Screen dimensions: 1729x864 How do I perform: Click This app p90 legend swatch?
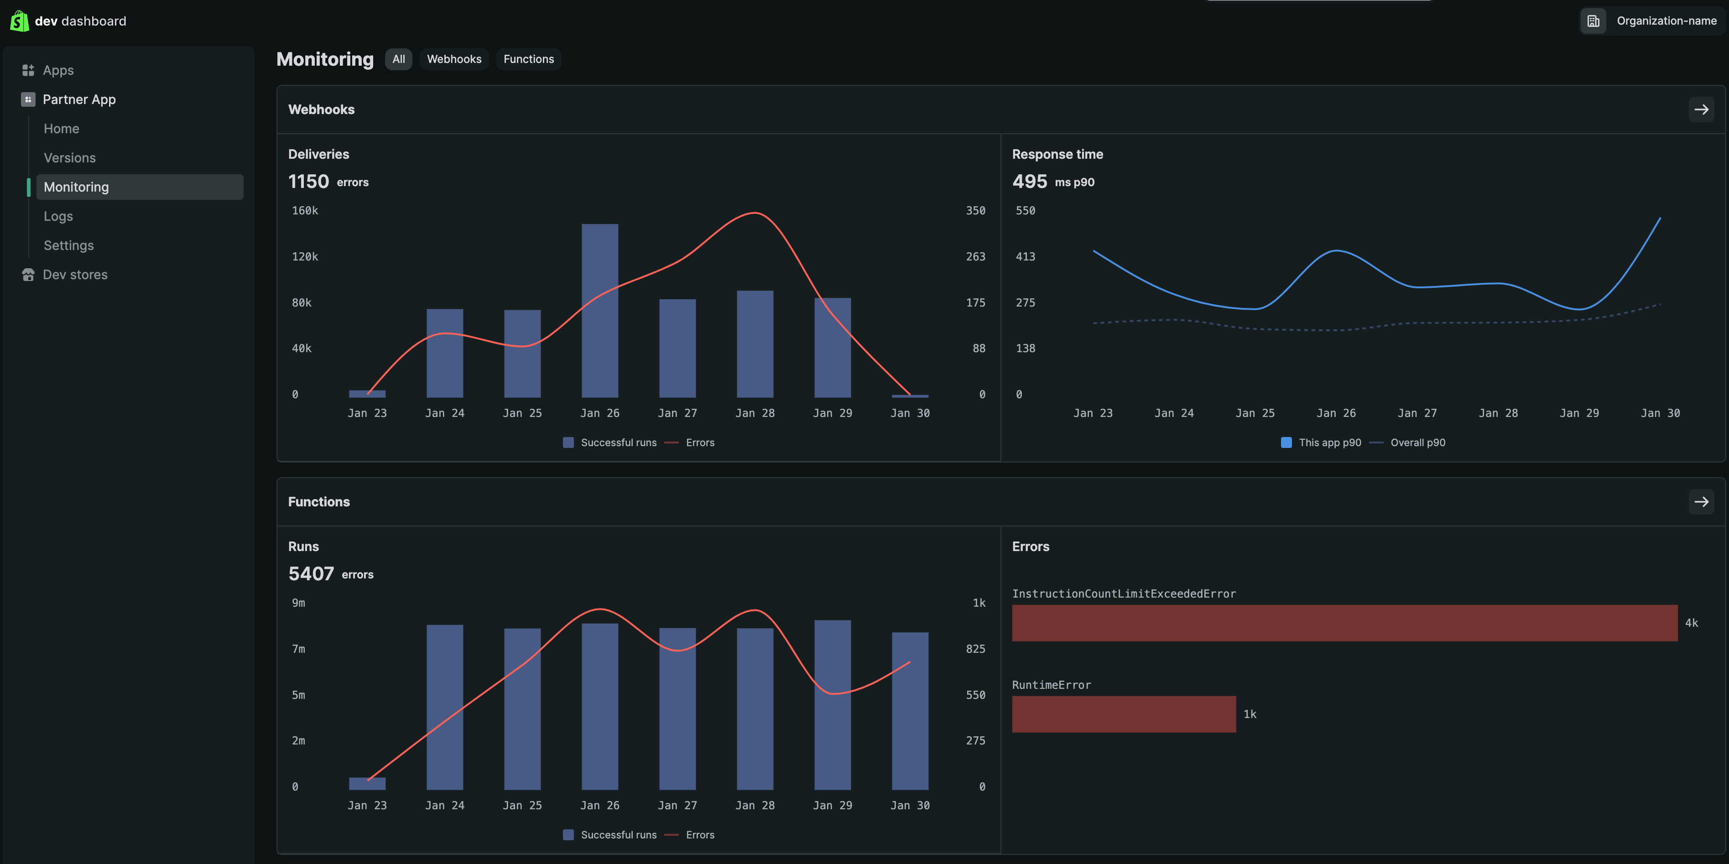point(1286,442)
